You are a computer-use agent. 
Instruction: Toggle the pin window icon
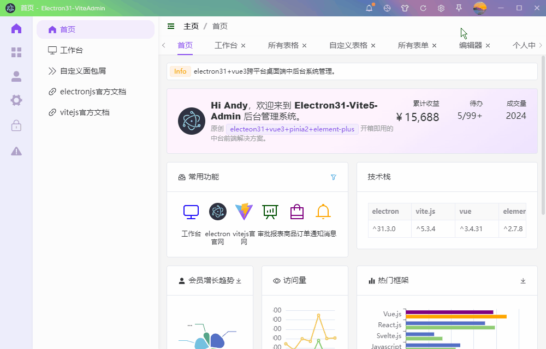click(x=459, y=8)
